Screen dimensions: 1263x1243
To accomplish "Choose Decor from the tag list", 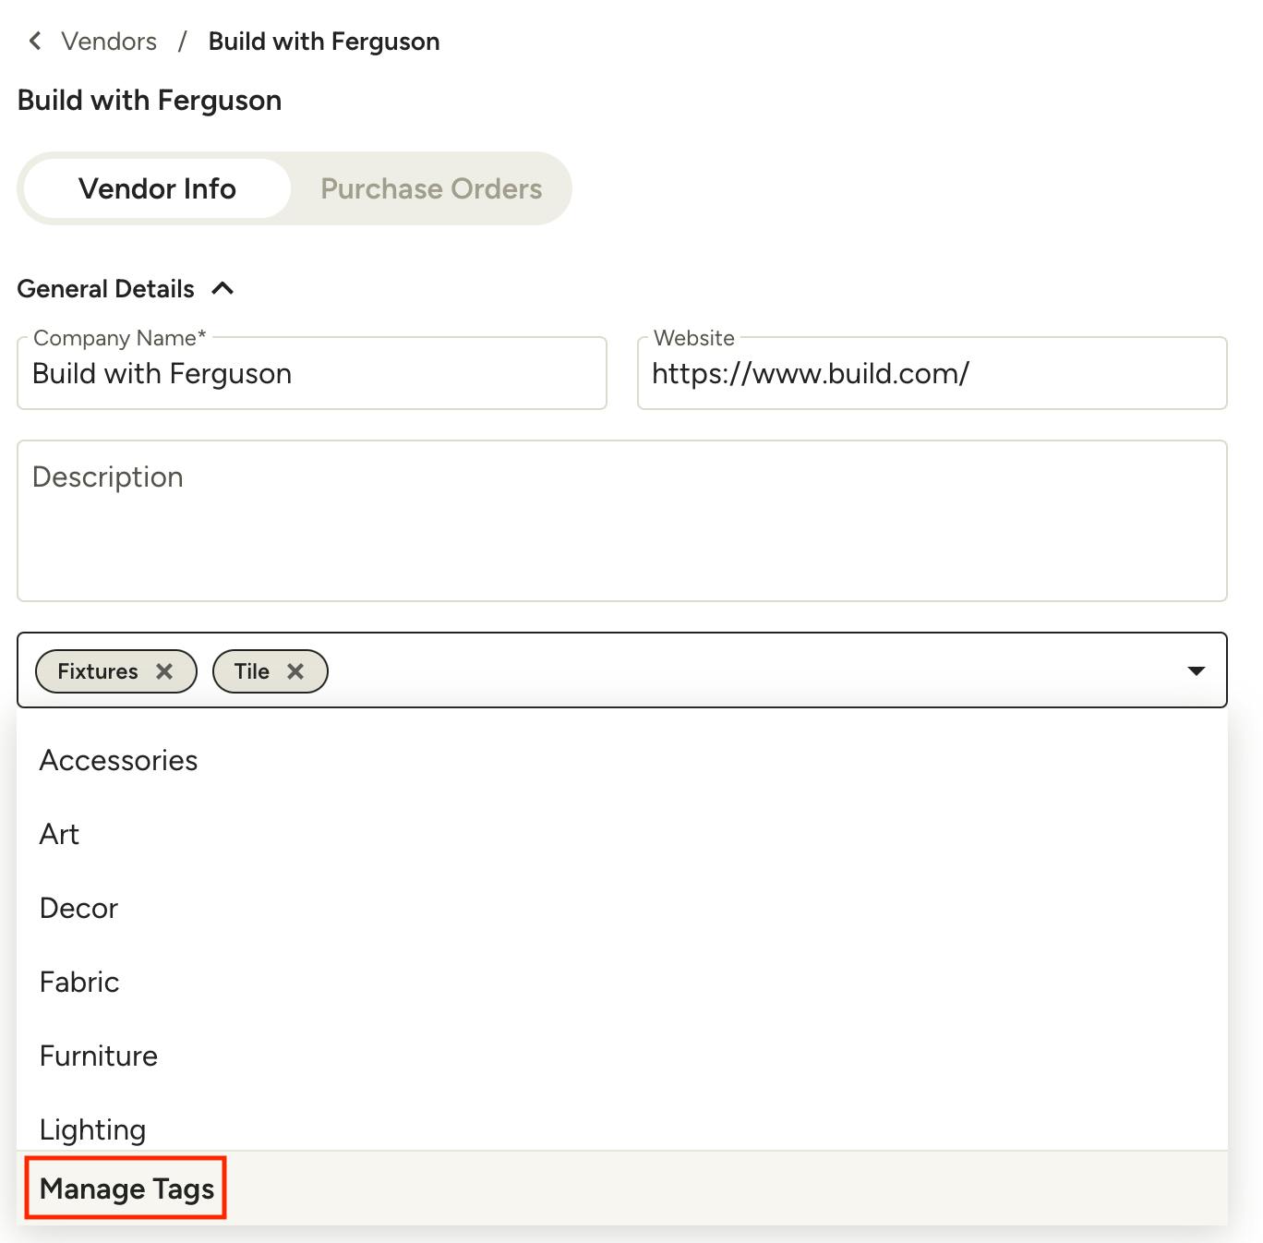I will (622, 908).
